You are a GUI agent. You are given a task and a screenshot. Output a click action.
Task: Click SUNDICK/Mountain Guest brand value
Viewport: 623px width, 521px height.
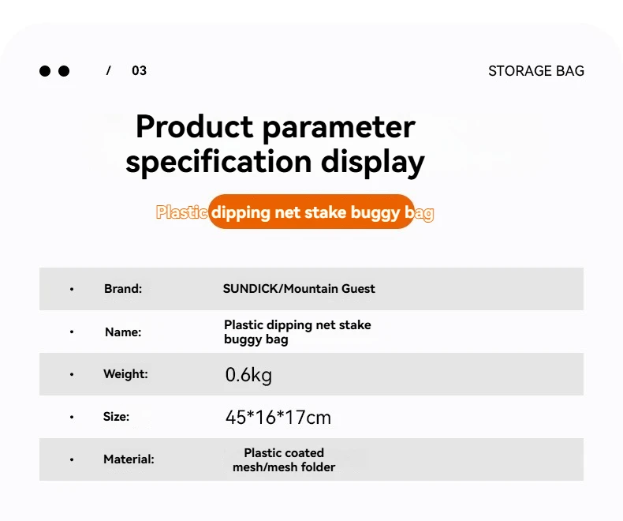tap(299, 289)
